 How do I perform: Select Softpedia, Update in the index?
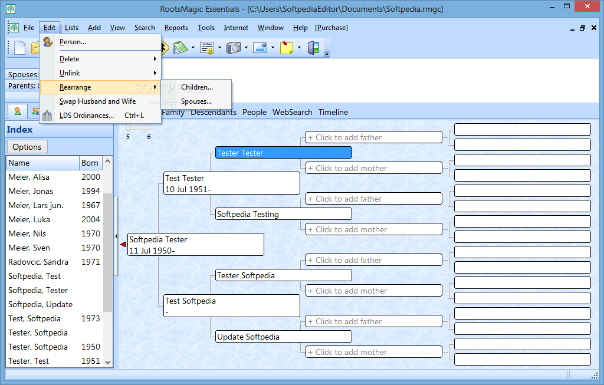pyautogui.click(x=54, y=305)
